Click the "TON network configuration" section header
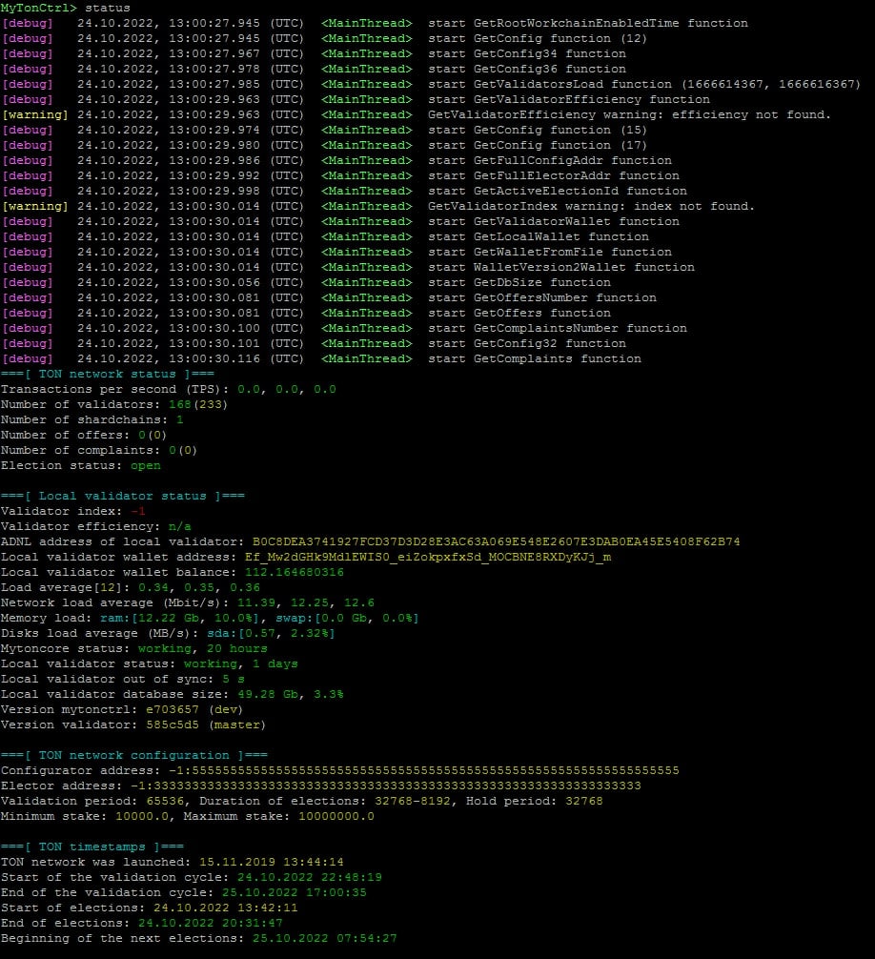Viewport: 875px width, 959px height. [134, 757]
